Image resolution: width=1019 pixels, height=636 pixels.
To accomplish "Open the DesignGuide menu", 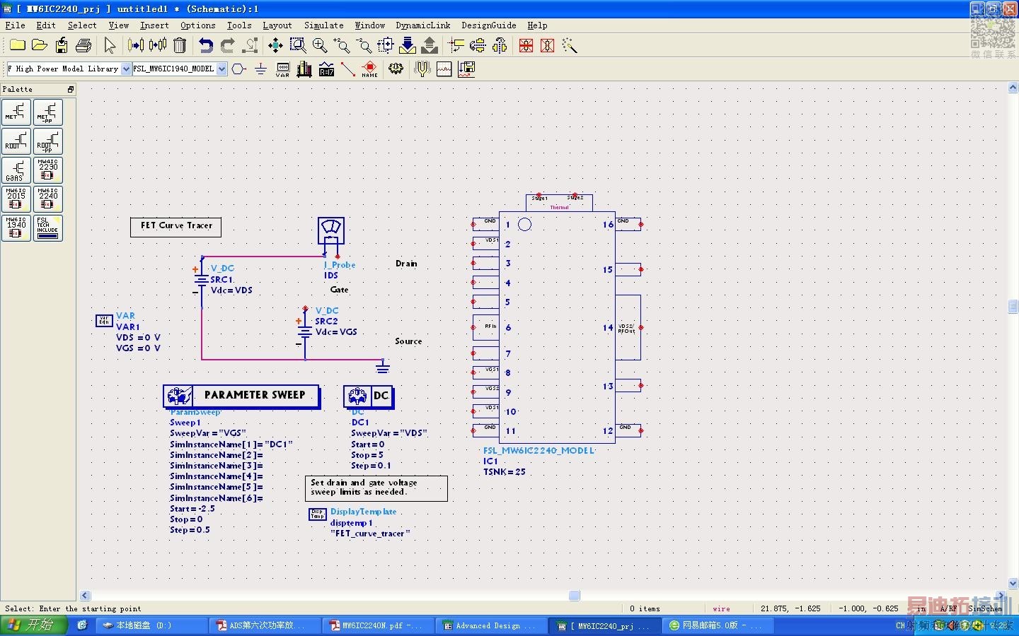I will (x=488, y=25).
